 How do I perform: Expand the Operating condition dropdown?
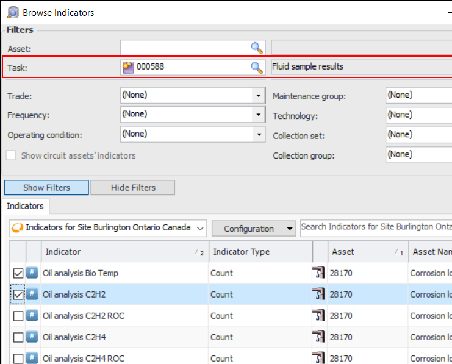259,134
